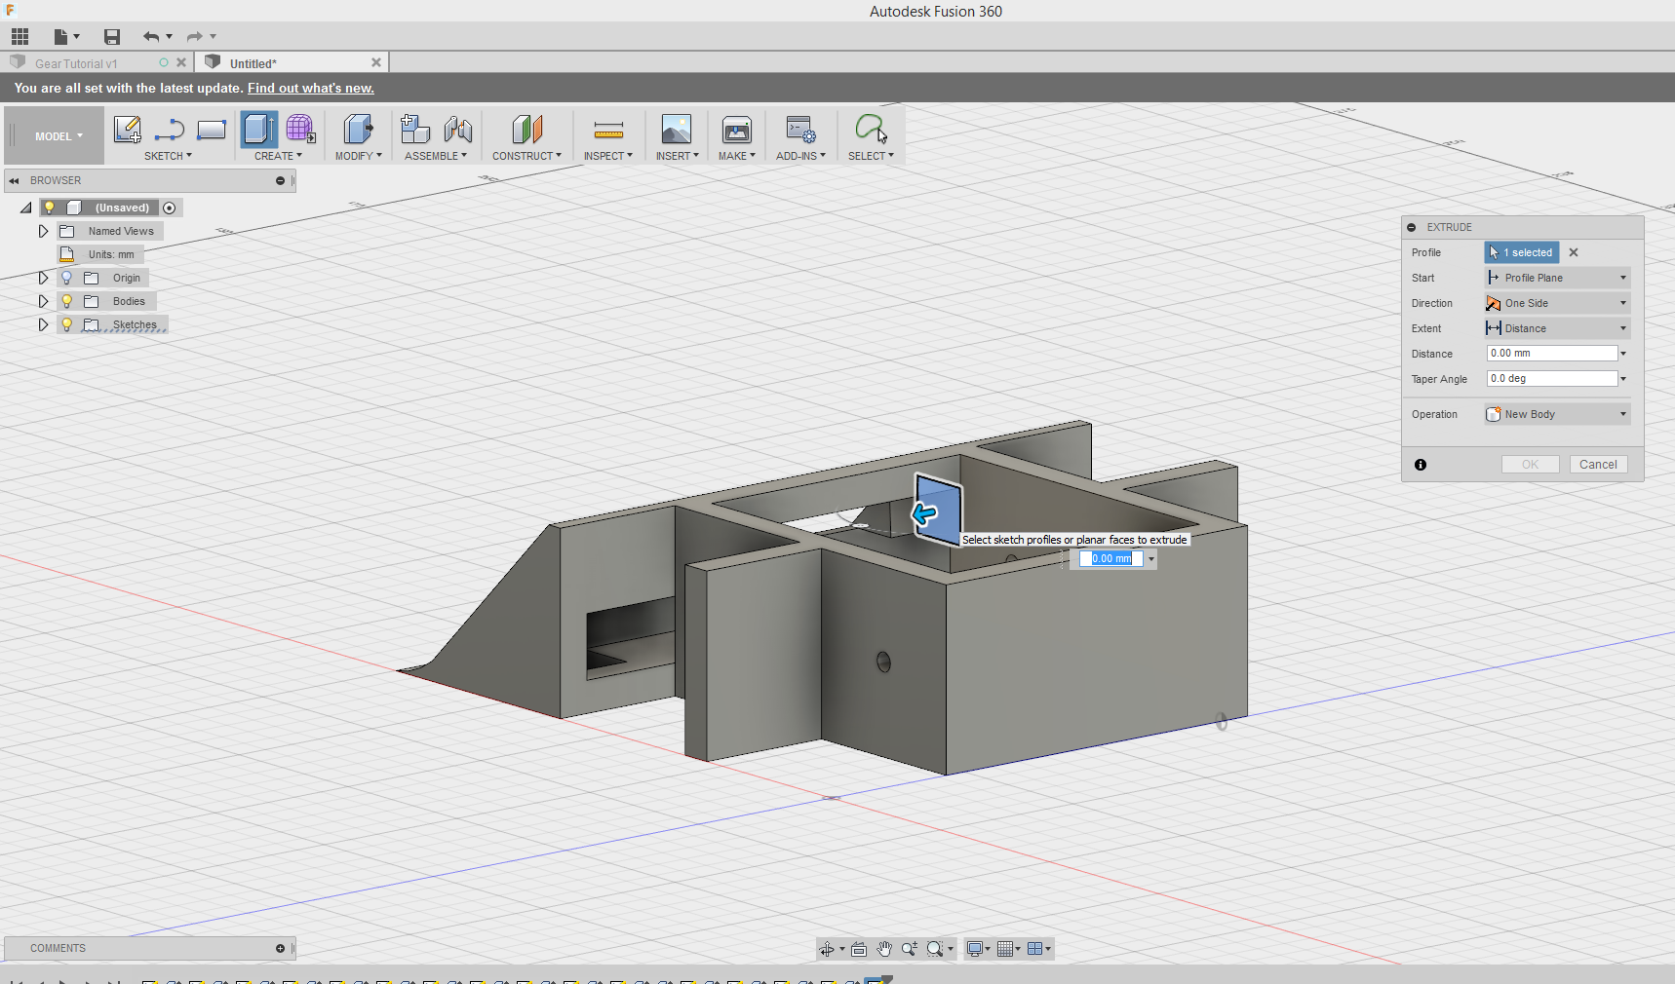The width and height of the screenshot is (1675, 984).
Task: Click the Measure ruler icon
Action: tap(608, 130)
